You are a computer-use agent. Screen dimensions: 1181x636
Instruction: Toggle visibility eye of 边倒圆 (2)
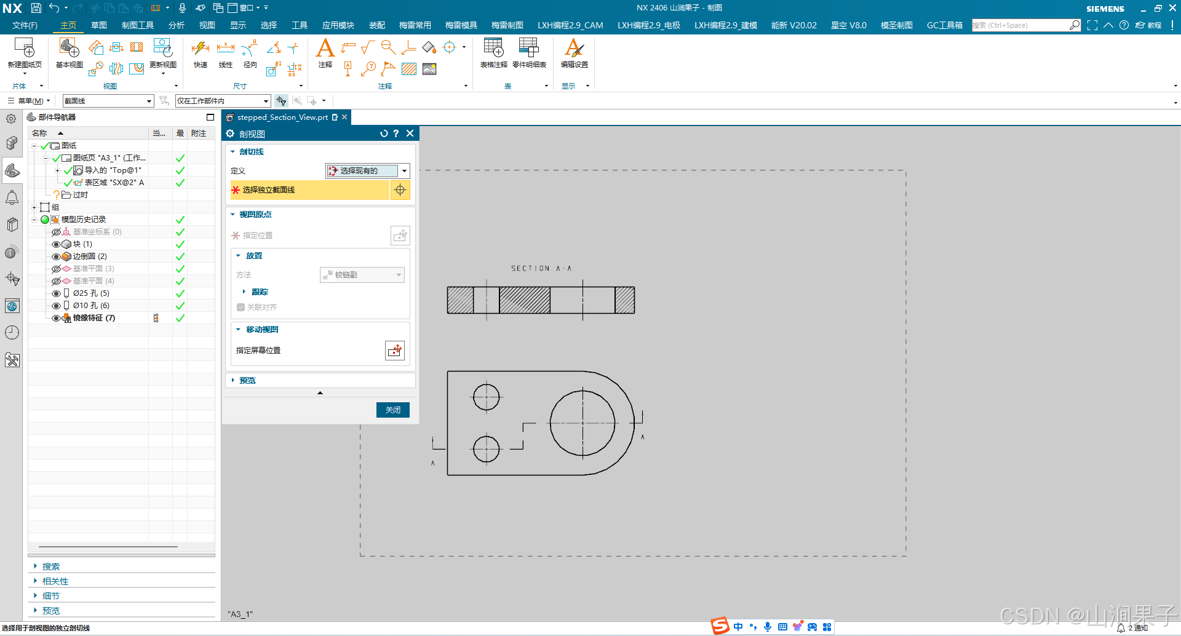pos(56,256)
